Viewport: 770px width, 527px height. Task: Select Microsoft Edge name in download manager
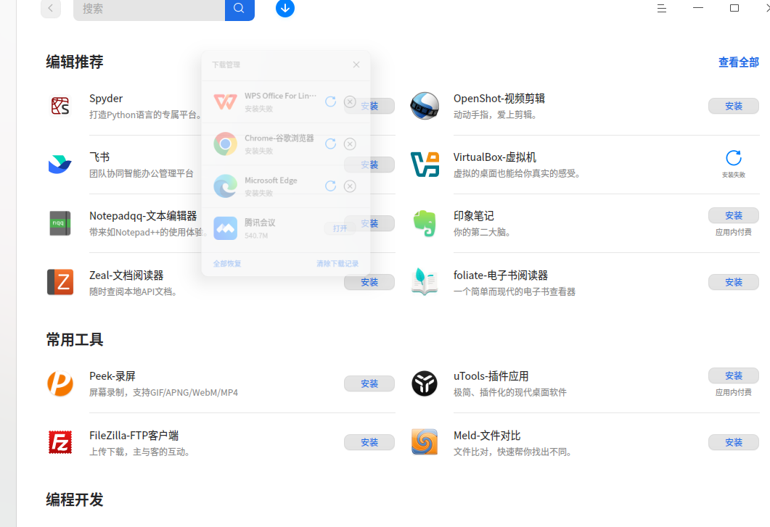point(271,180)
